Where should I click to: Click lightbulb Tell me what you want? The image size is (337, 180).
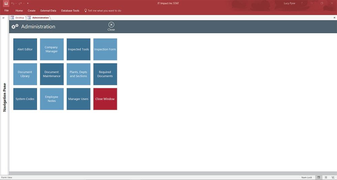102,10
